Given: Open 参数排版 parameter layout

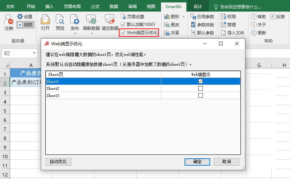Looking at the screenshot, I should [x=203, y=25].
